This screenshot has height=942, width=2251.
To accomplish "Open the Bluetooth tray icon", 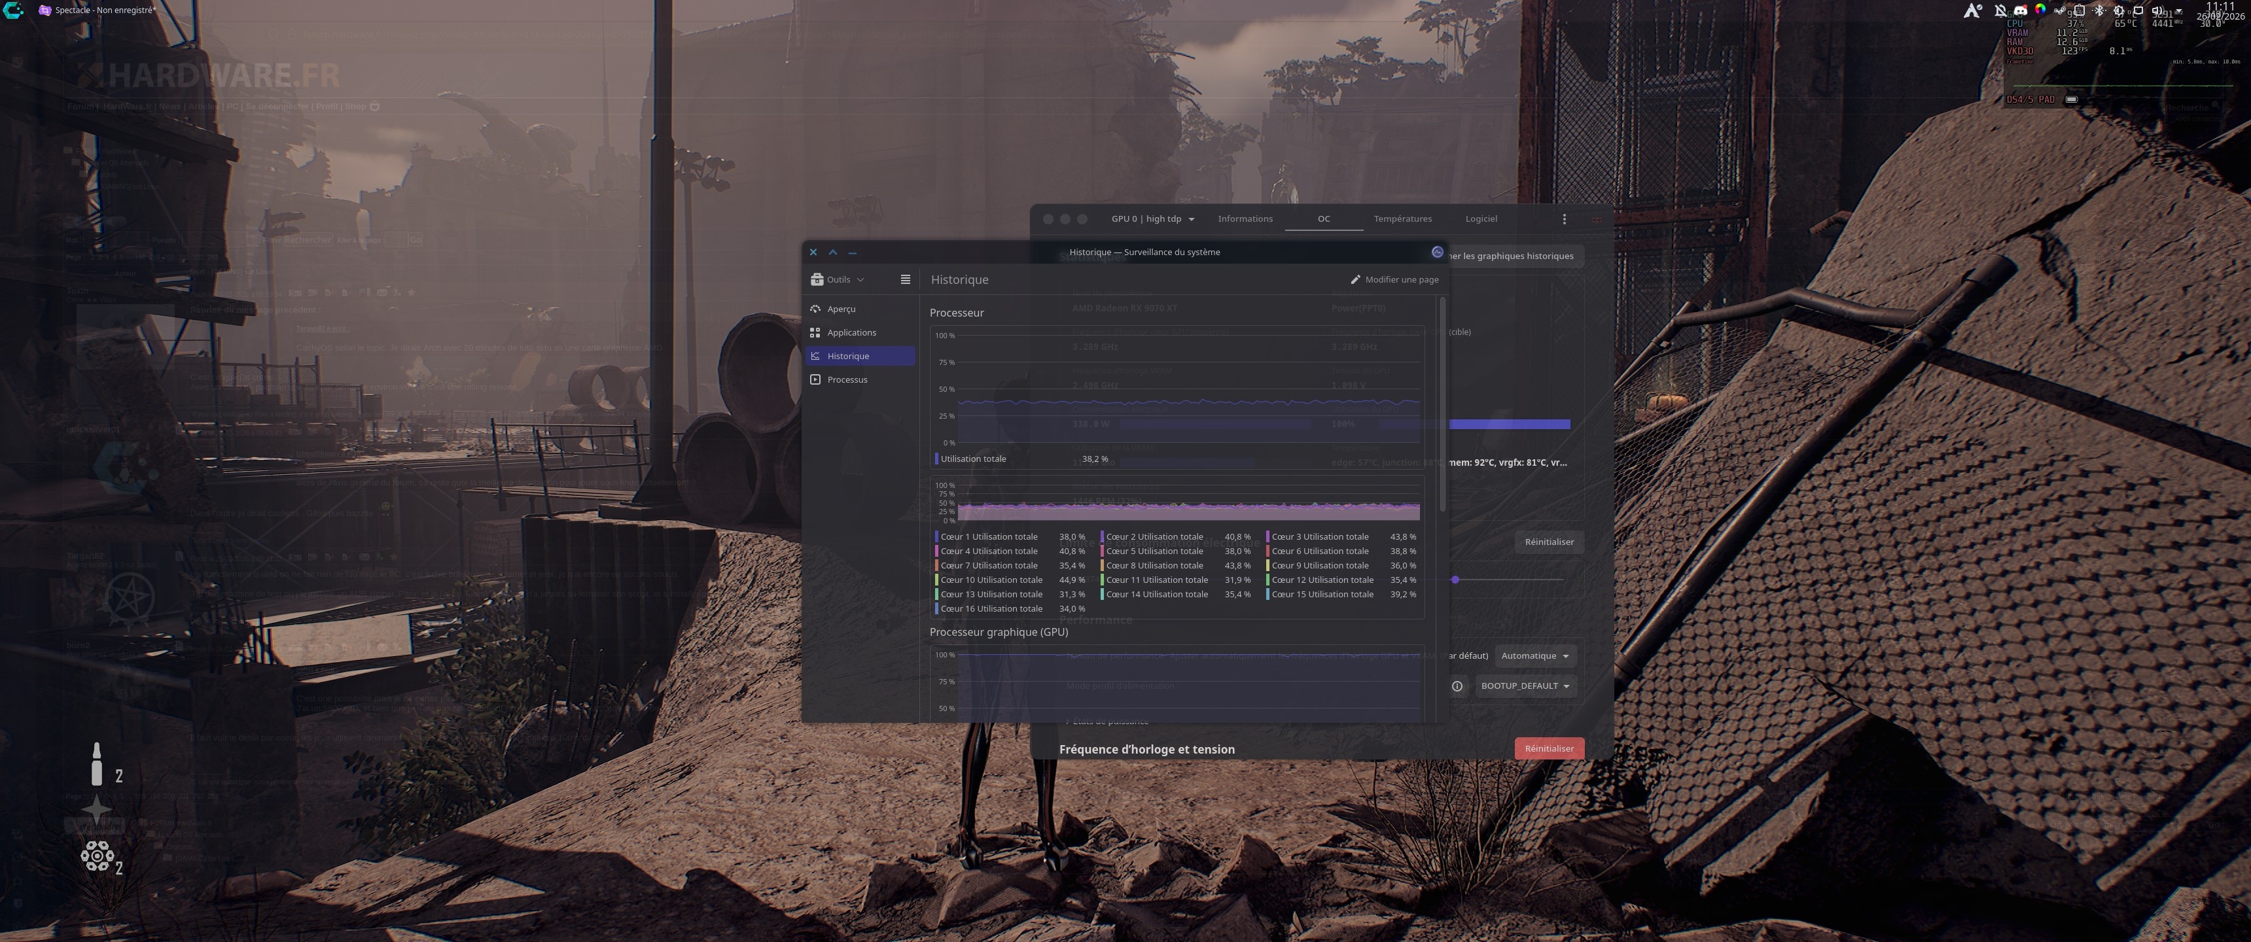I will [x=2100, y=10].
